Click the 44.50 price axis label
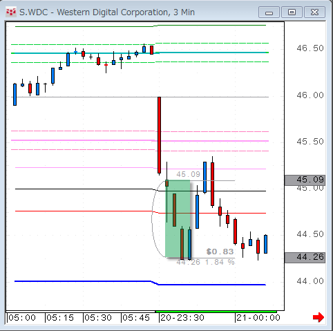The height and width of the screenshot is (331, 333). coord(310,234)
